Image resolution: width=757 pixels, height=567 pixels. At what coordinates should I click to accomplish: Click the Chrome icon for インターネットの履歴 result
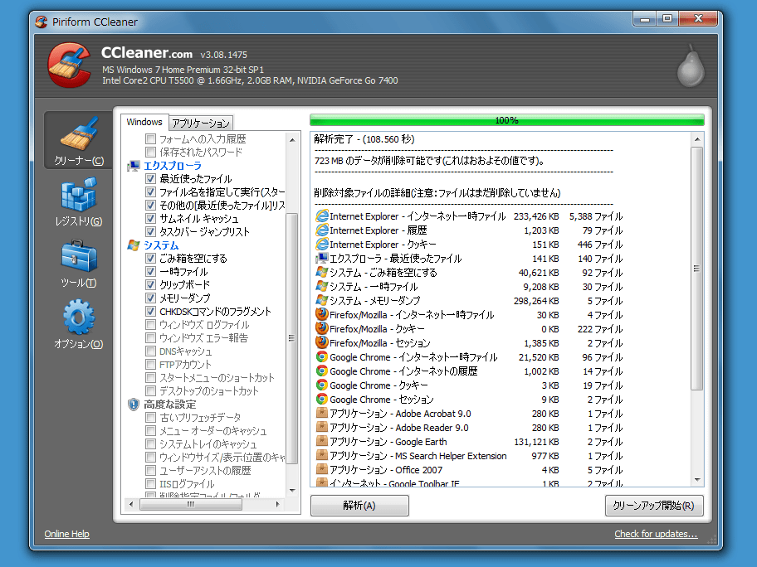point(321,371)
